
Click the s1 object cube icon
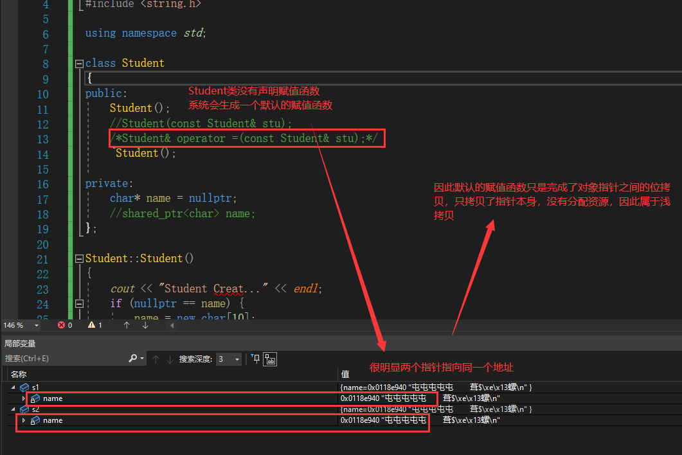point(24,387)
